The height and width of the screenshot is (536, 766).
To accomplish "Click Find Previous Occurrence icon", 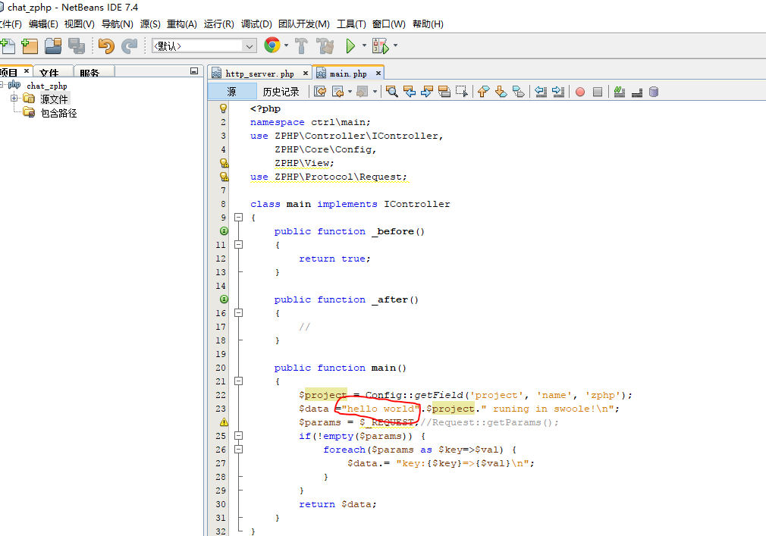I will click(410, 91).
